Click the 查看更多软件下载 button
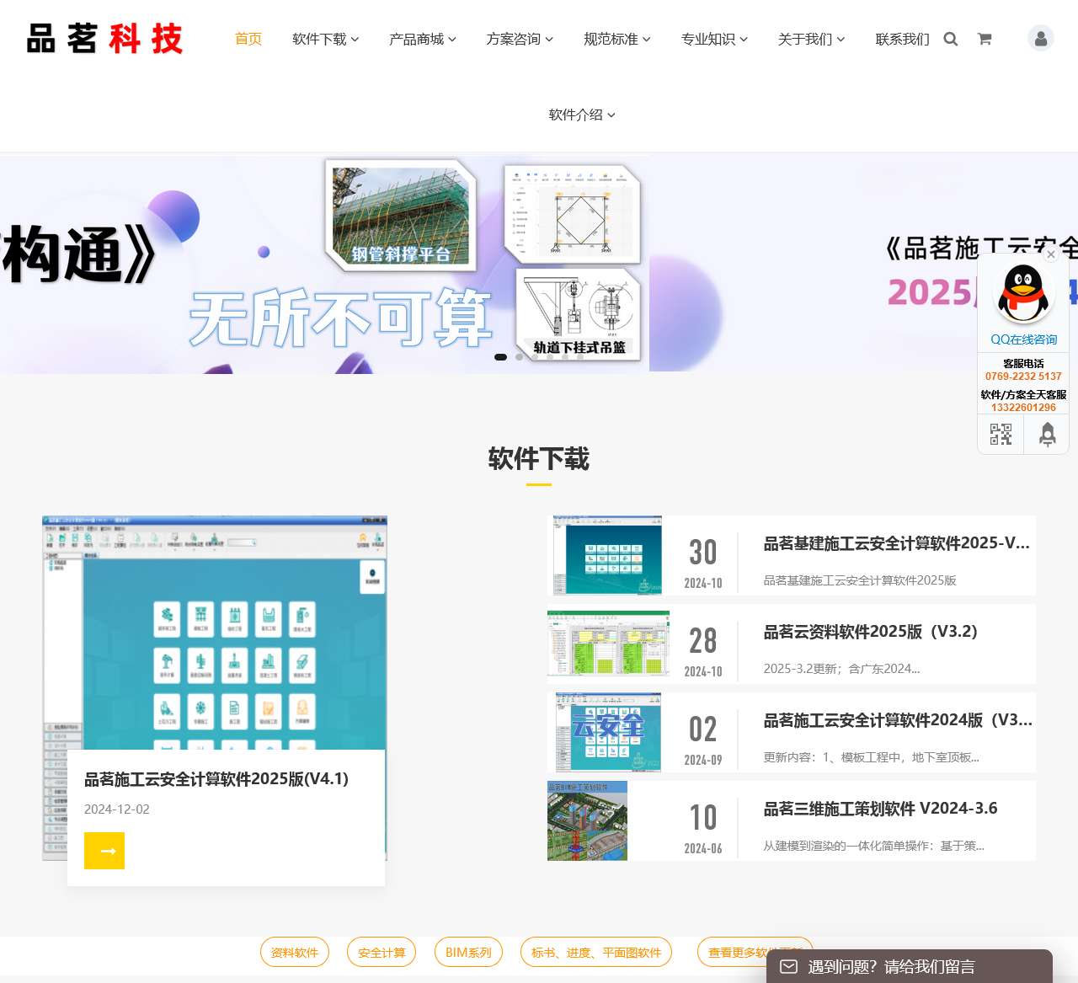The image size is (1078, 983). (x=755, y=953)
